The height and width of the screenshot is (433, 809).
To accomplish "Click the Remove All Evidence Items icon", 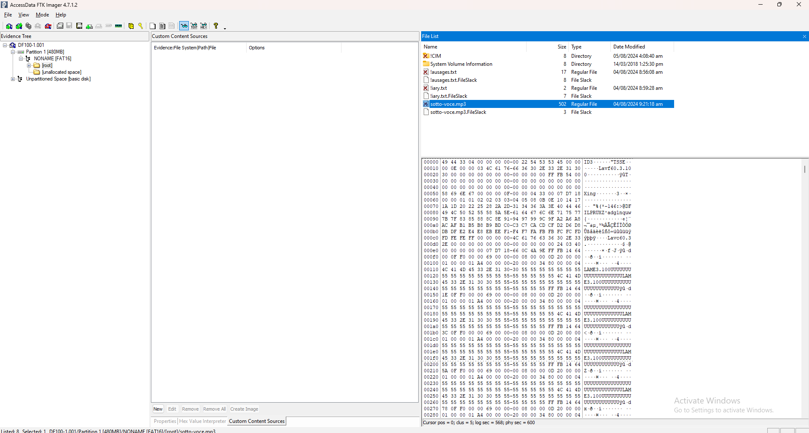I will (x=48, y=26).
